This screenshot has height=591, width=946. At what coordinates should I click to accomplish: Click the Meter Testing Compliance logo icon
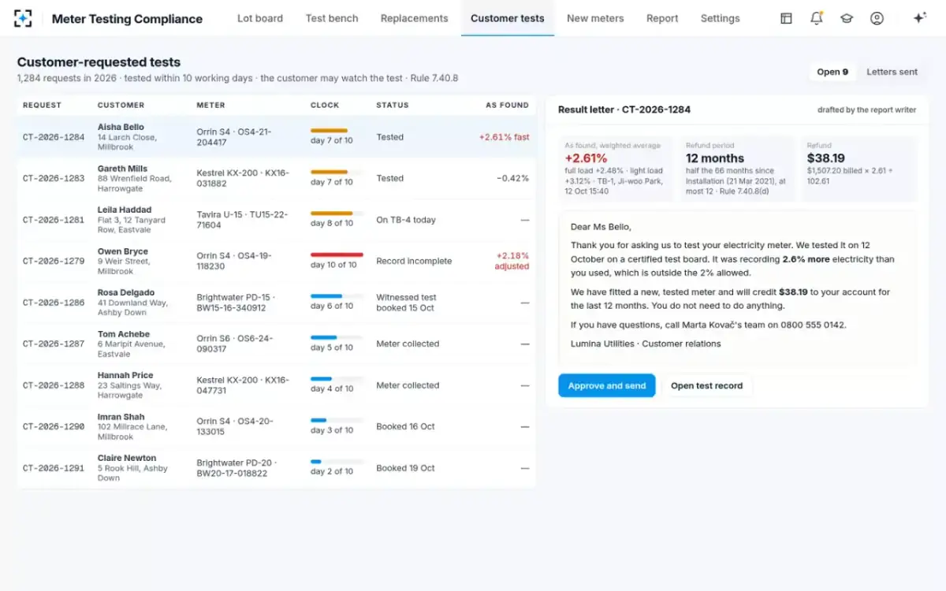coord(23,18)
